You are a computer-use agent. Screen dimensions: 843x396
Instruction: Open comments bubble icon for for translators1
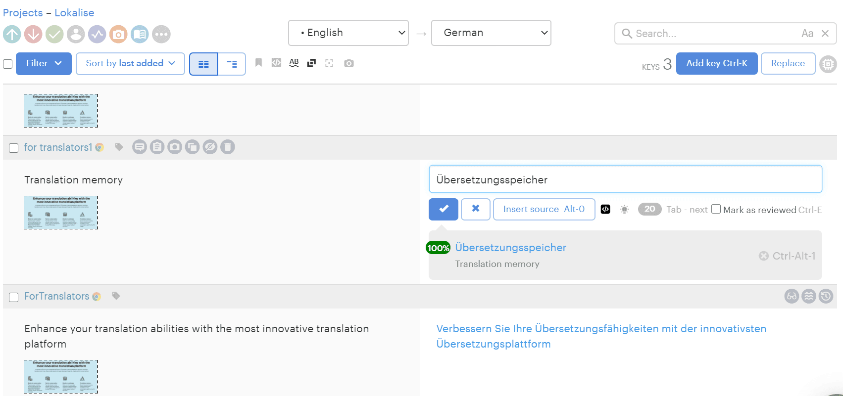click(x=140, y=147)
